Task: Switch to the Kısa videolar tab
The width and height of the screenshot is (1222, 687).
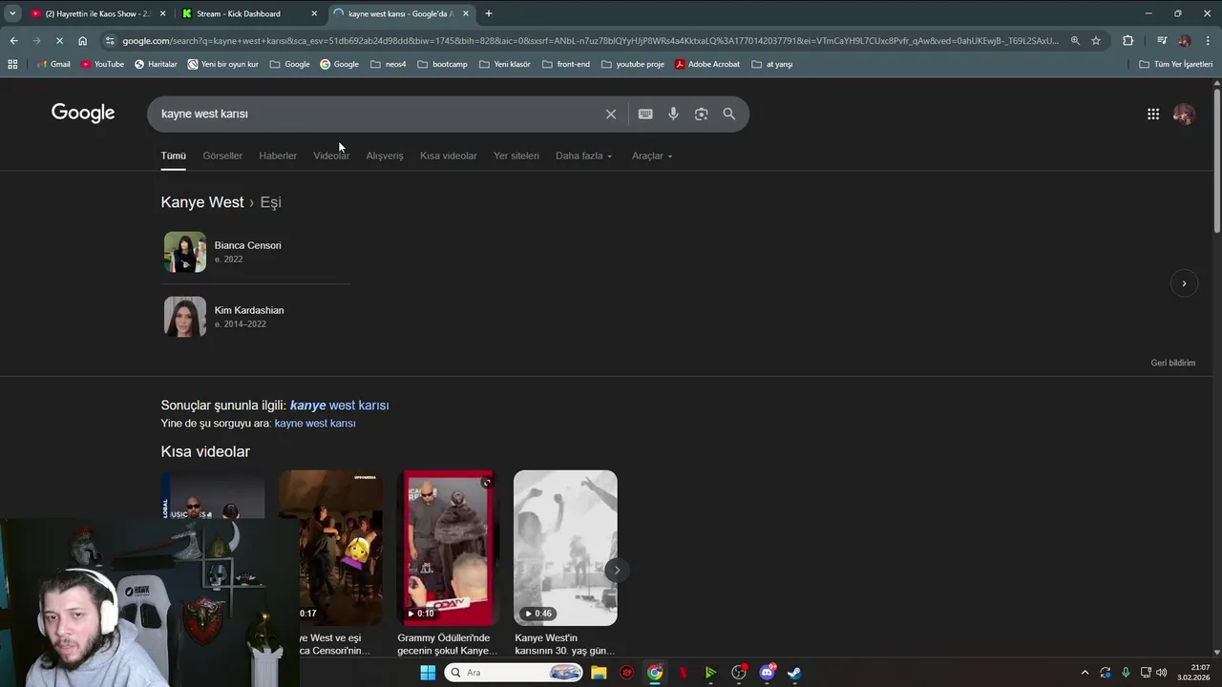Action: tap(449, 156)
